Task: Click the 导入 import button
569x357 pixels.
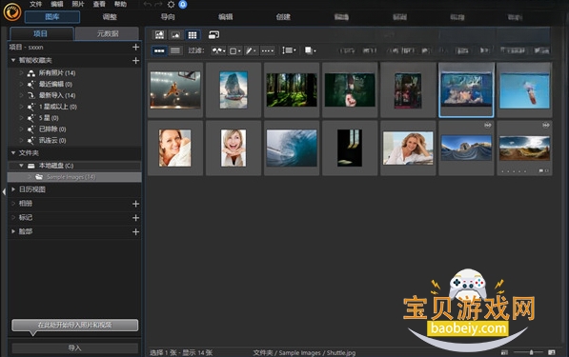Action: pyautogui.click(x=74, y=347)
